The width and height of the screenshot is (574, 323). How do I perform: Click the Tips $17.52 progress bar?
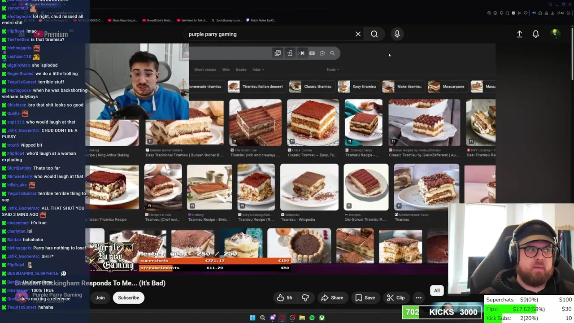[x=529, y=309]
